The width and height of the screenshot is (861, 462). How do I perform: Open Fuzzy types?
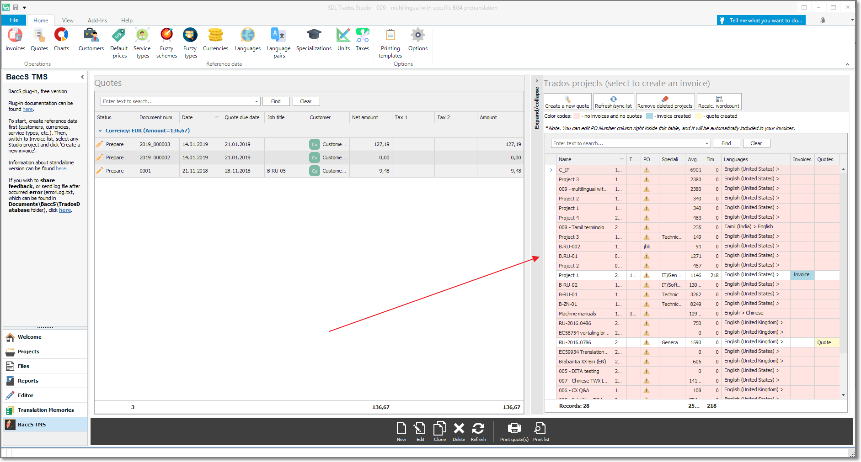[x=190, y=43]
